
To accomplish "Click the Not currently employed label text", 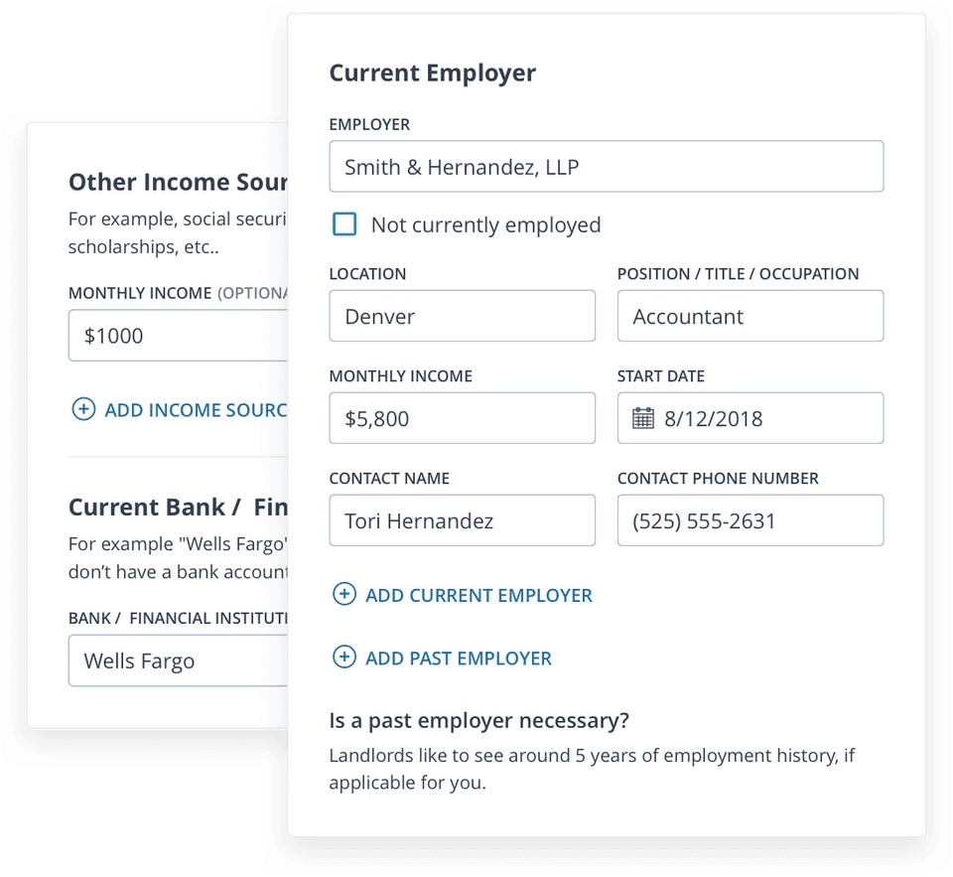I will pyautogui.click(x=485, y=225).
